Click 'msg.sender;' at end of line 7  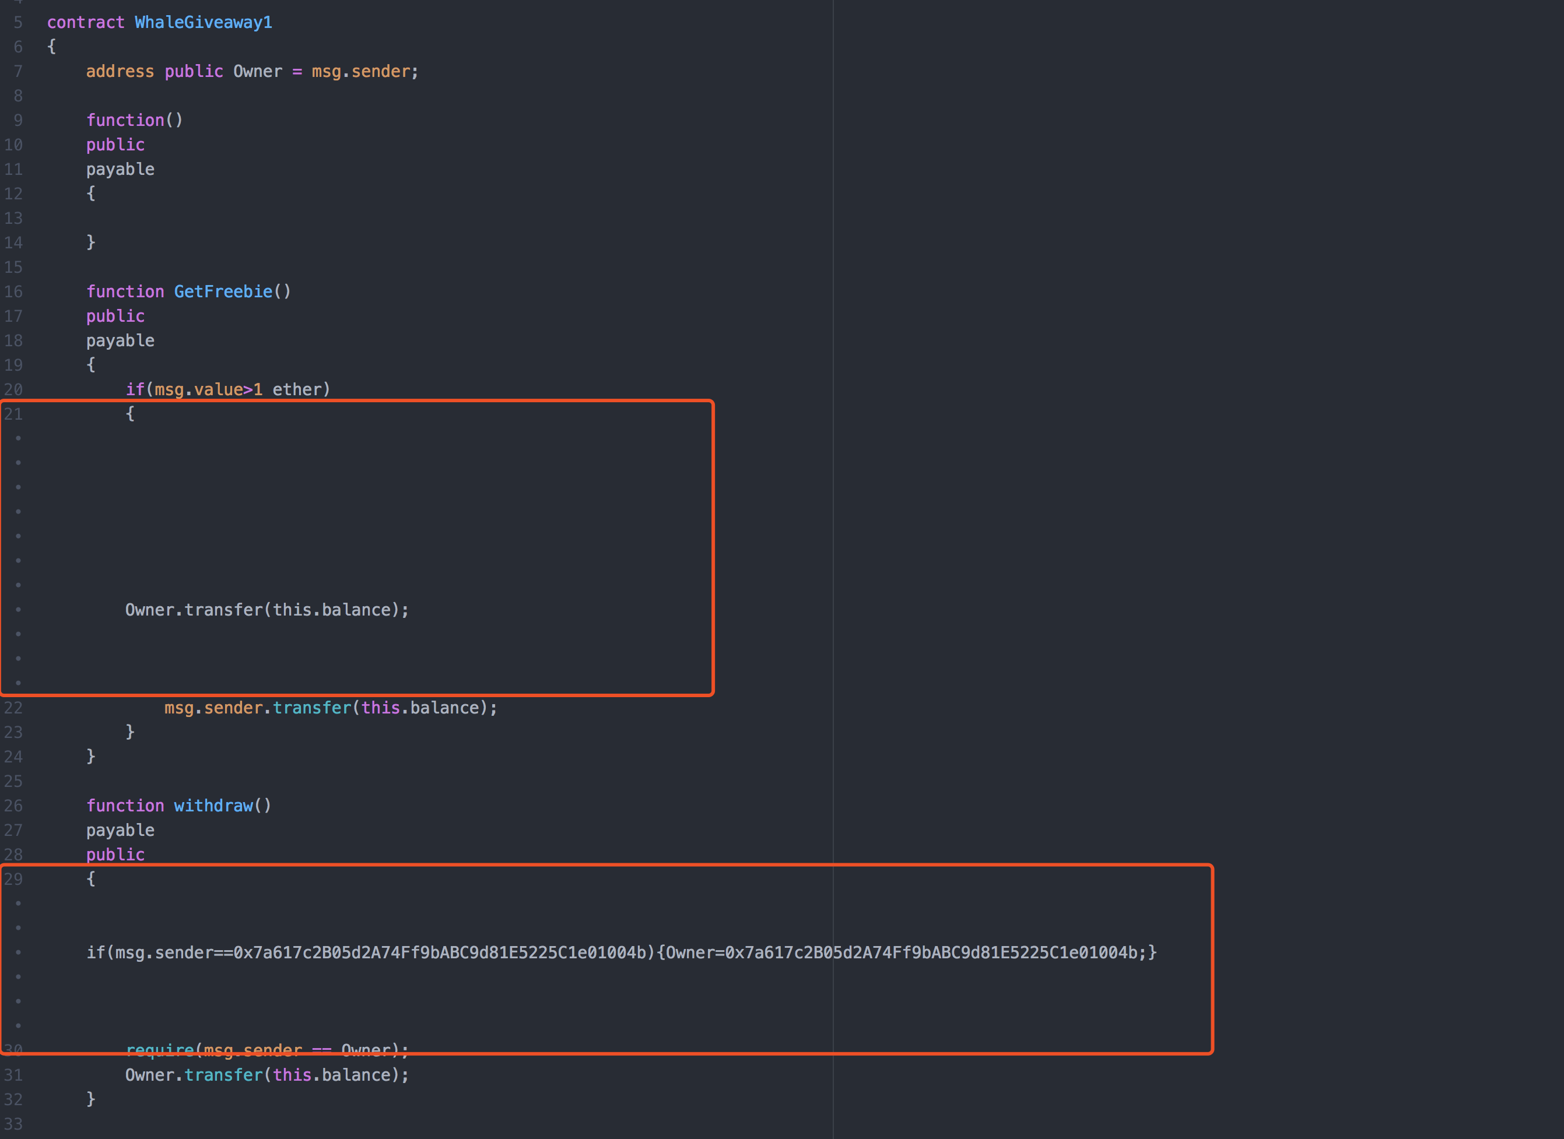(365, 71)
